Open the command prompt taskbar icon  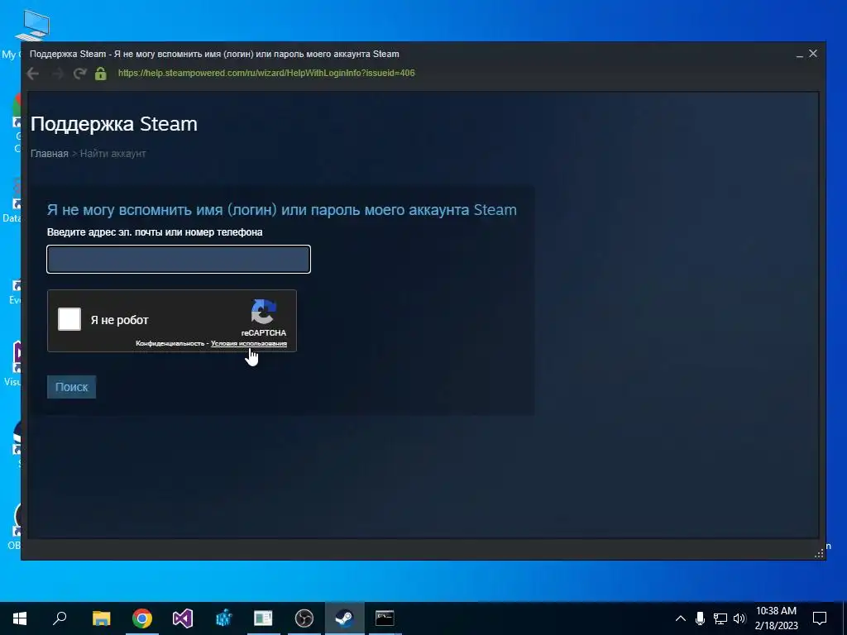[385, 618]
